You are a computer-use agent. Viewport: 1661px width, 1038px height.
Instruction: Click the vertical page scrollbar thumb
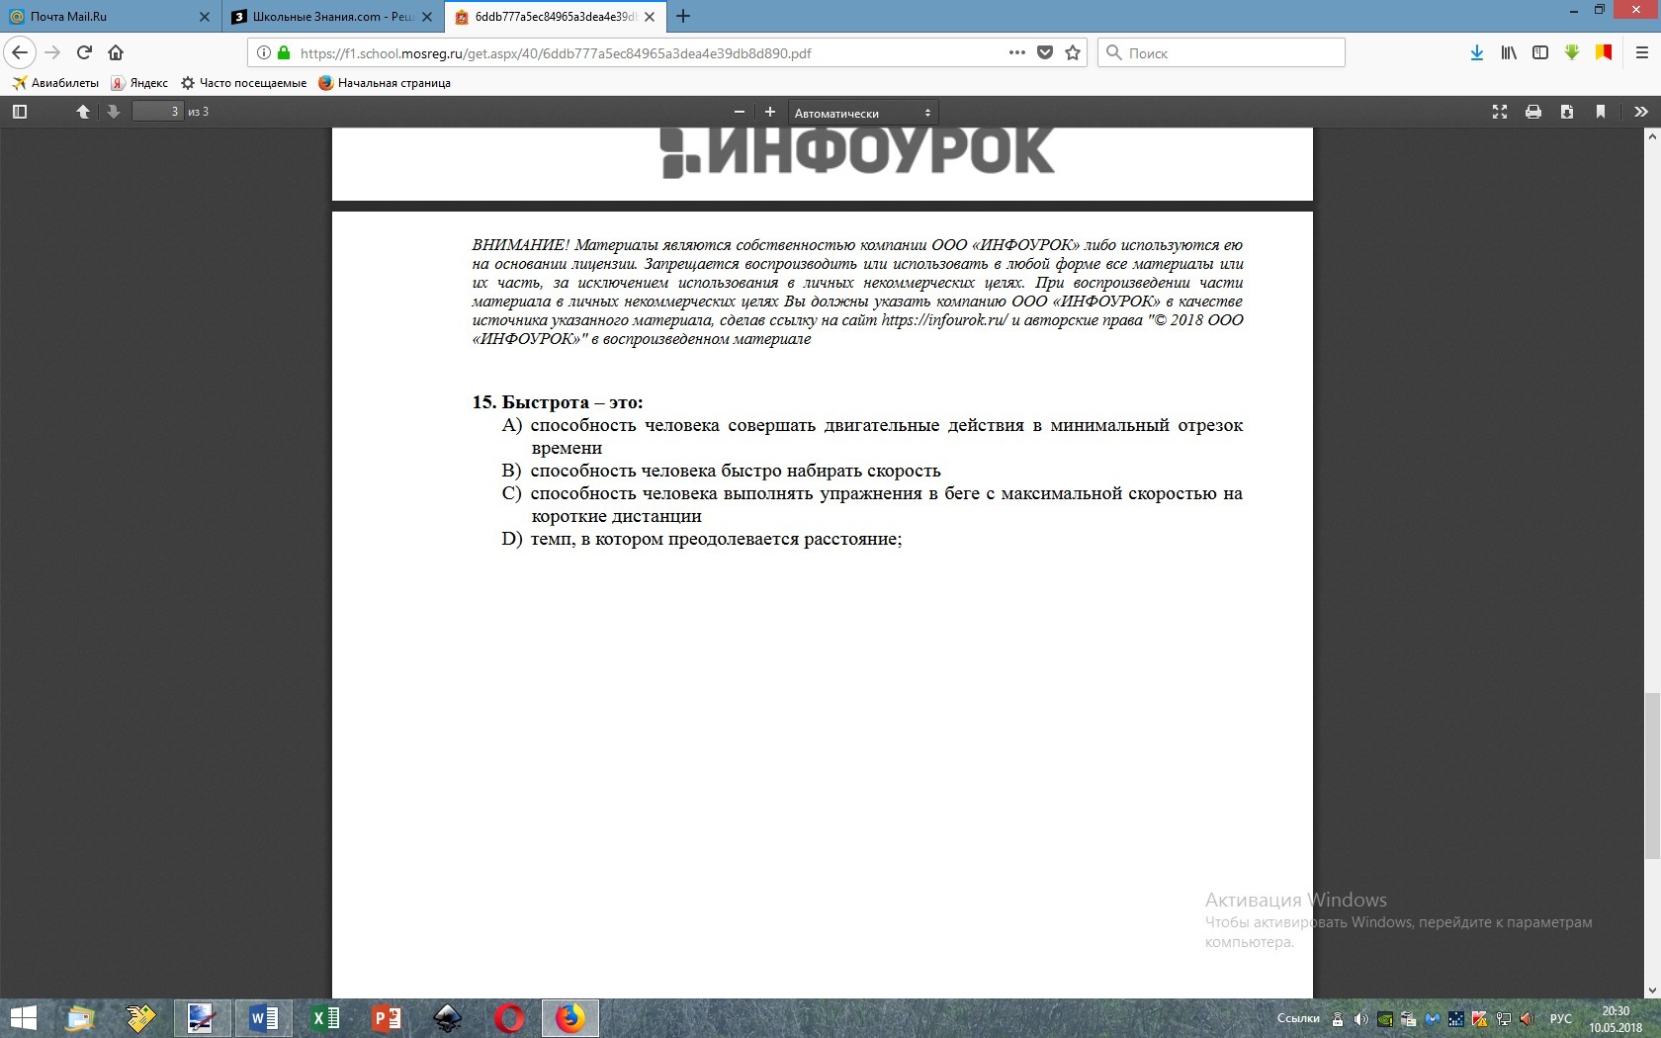1651,777
